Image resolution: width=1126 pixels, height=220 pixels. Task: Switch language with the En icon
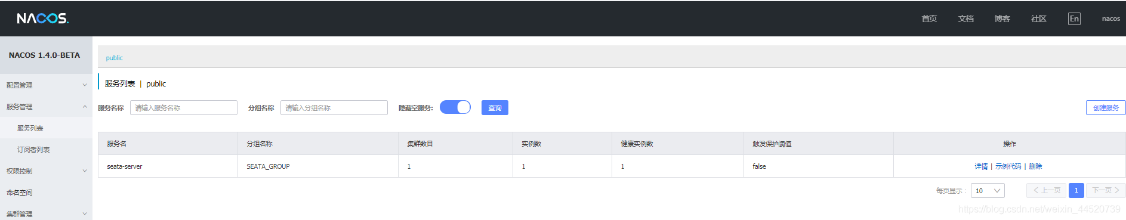pos(1074,18)
